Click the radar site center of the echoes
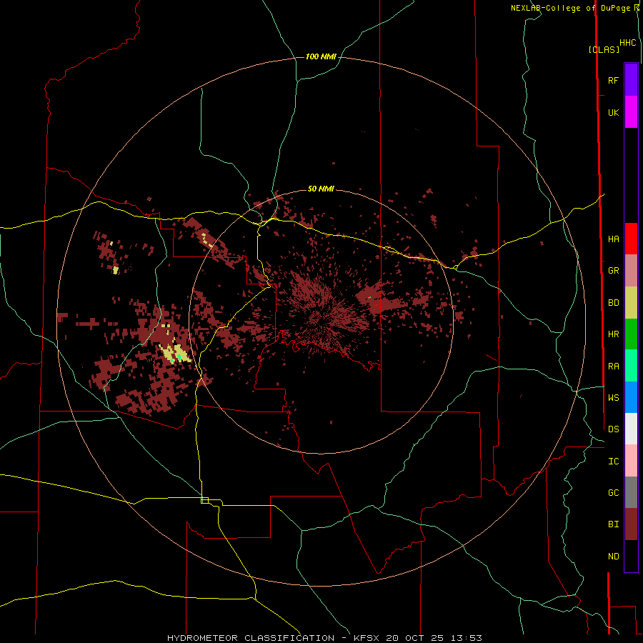 pos(321,321)
